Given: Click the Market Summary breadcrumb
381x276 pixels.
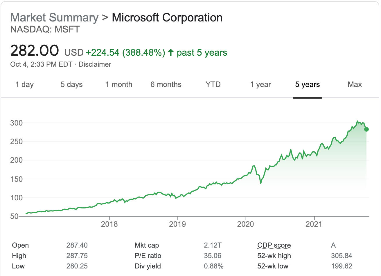Looking at the screenshot, I should tap(55, 18).
